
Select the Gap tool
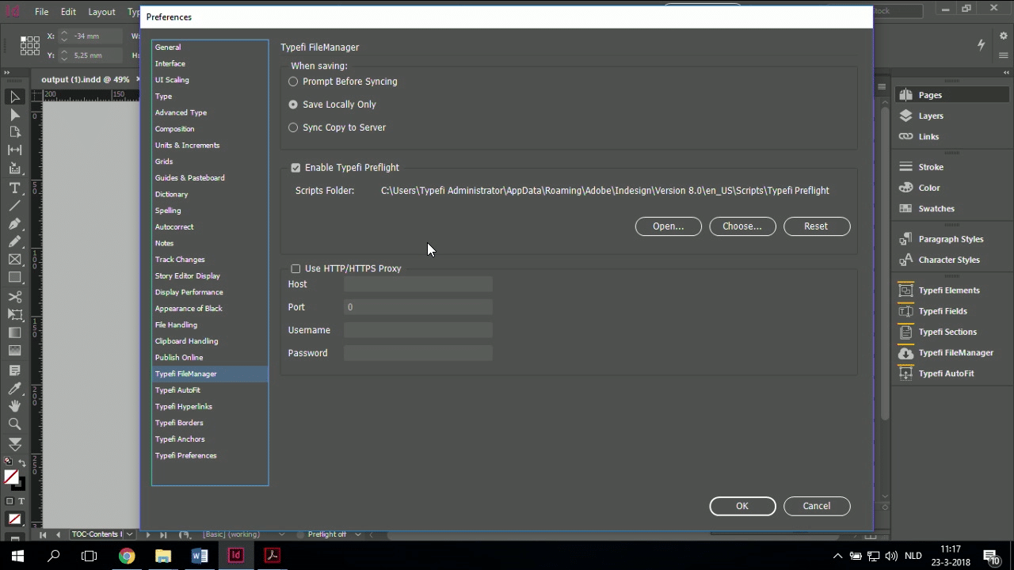pyautogui.click(x=14, y=150)
